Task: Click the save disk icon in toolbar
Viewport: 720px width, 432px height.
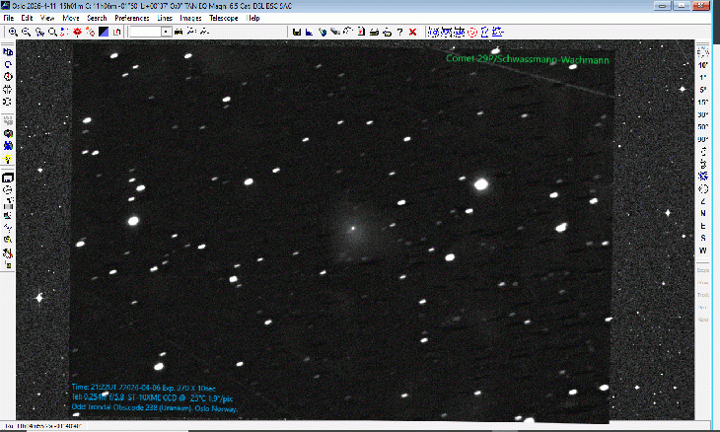Action: pyautogui.click(x=297, y=32)
